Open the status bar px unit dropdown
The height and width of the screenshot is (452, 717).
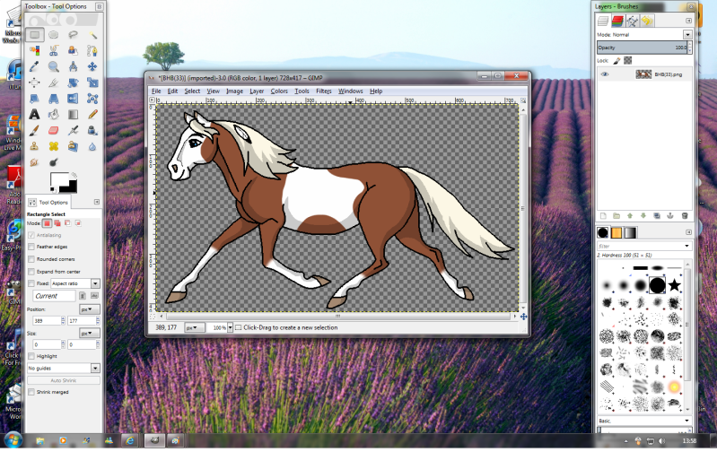[x=195, y=327]
